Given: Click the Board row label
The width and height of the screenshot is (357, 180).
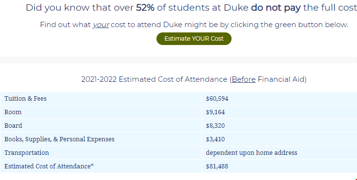Looking at the screenshot, I should (x=13, y=126).
